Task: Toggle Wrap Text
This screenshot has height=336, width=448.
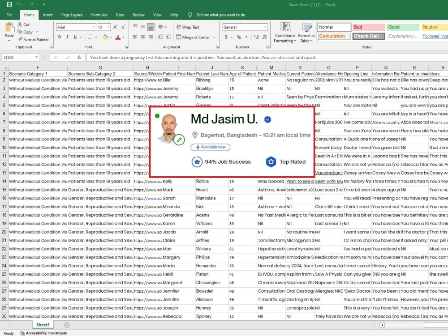Action: pyautogui.click(x=188, y=27)
